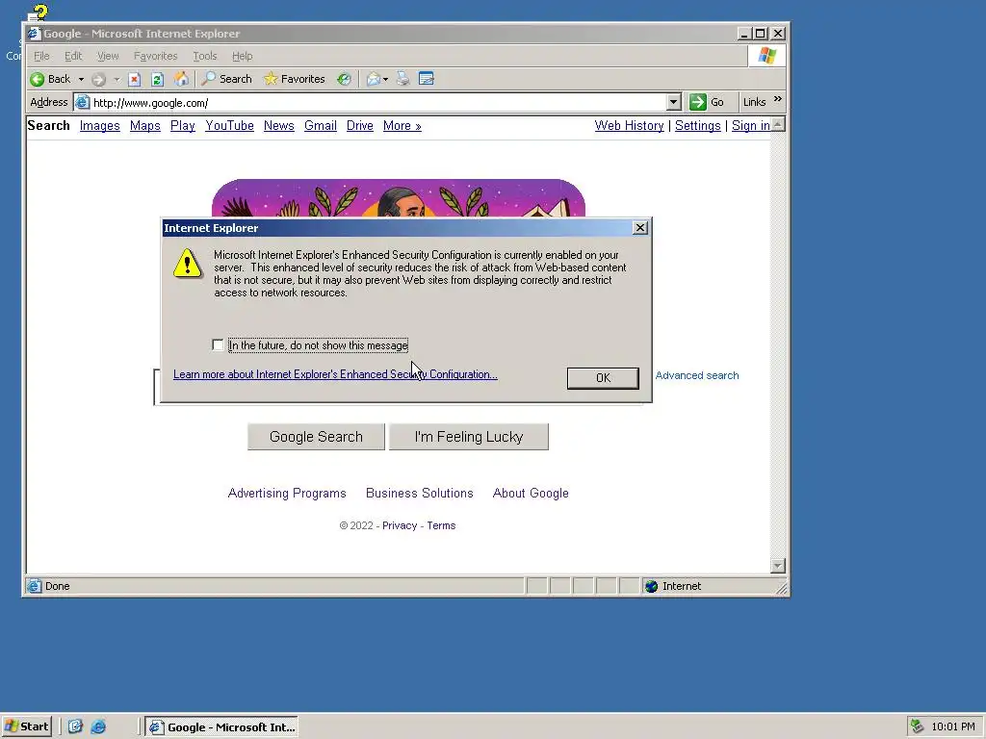Click the I'm Feeling Lucky button

[469, 437]
